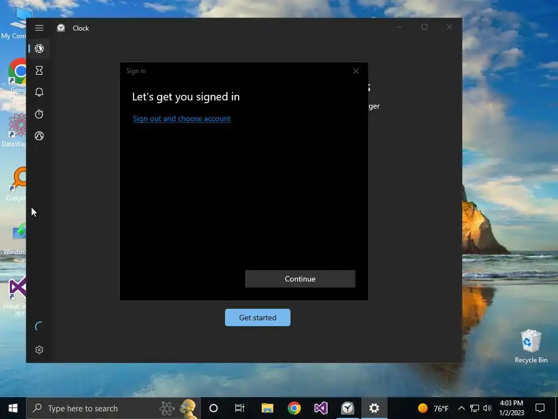Image resolution: width=558 pixels, height=419 pixels.
Task: Open File Explorer from taskbar
Action: pyautogui.click(x=267, y=408)
